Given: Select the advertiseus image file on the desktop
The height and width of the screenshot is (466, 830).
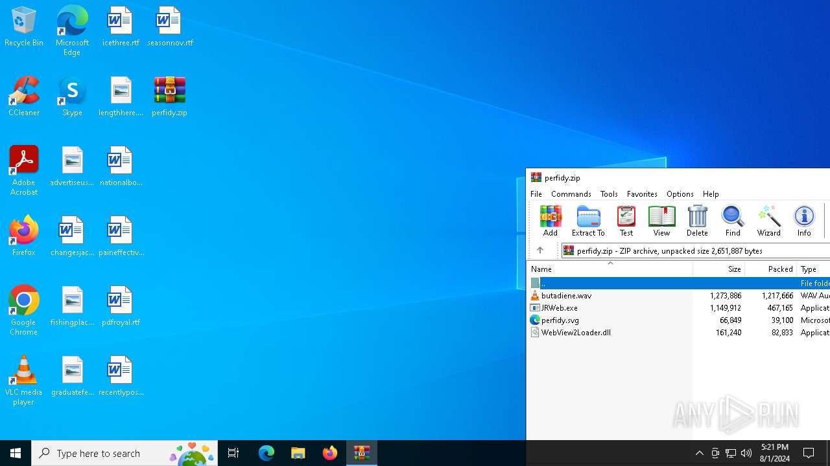Looking at the screenshot, I should tap(72, 166).
